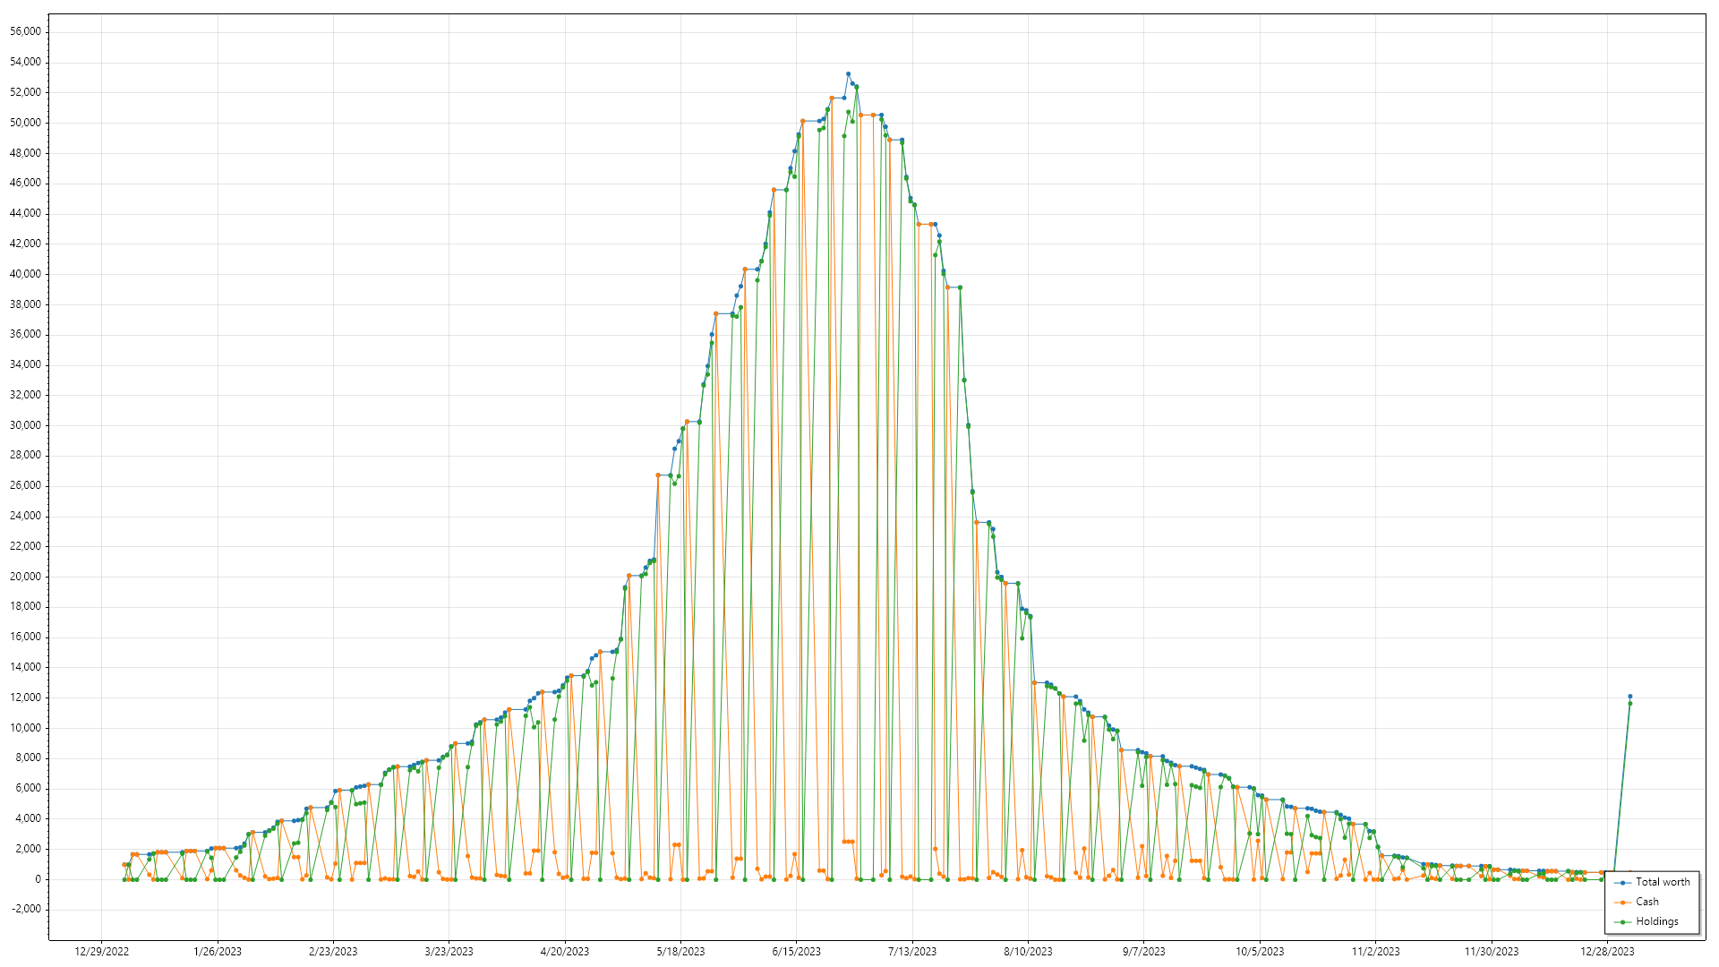Click the 1/26/2023 x-axis label

click(x=218, y=952)
